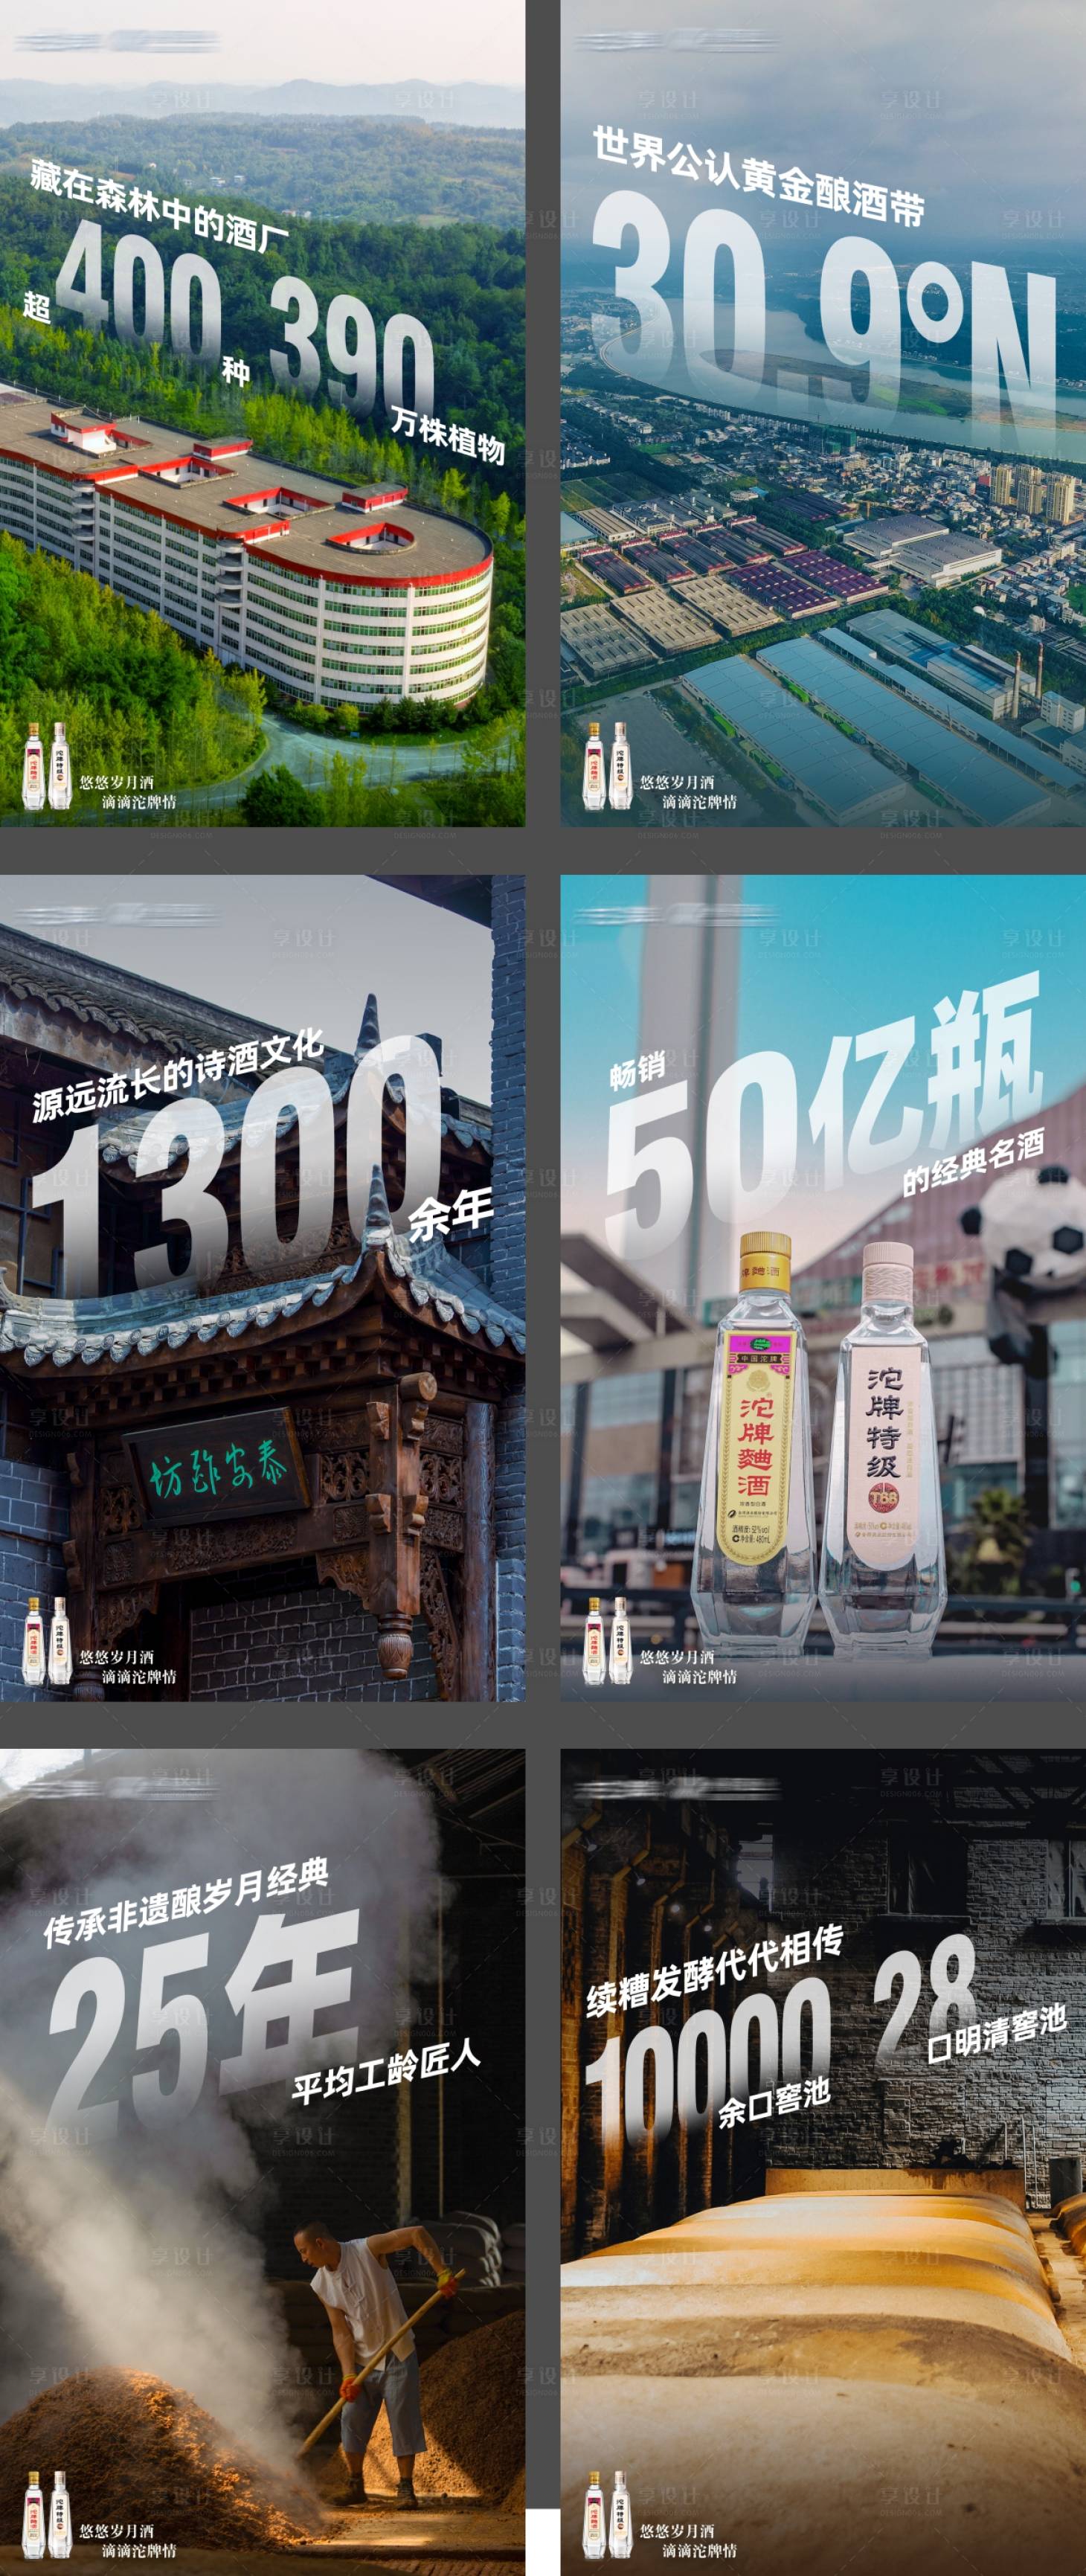
Task: Select the 沱牌特级 white-label bottle
Action: (883, 1449)
